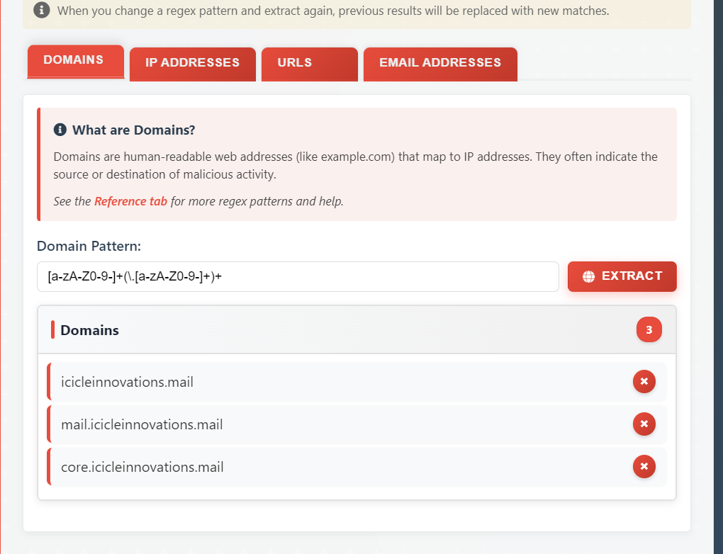Click the info icon in the regex notice

coord(42,10)
